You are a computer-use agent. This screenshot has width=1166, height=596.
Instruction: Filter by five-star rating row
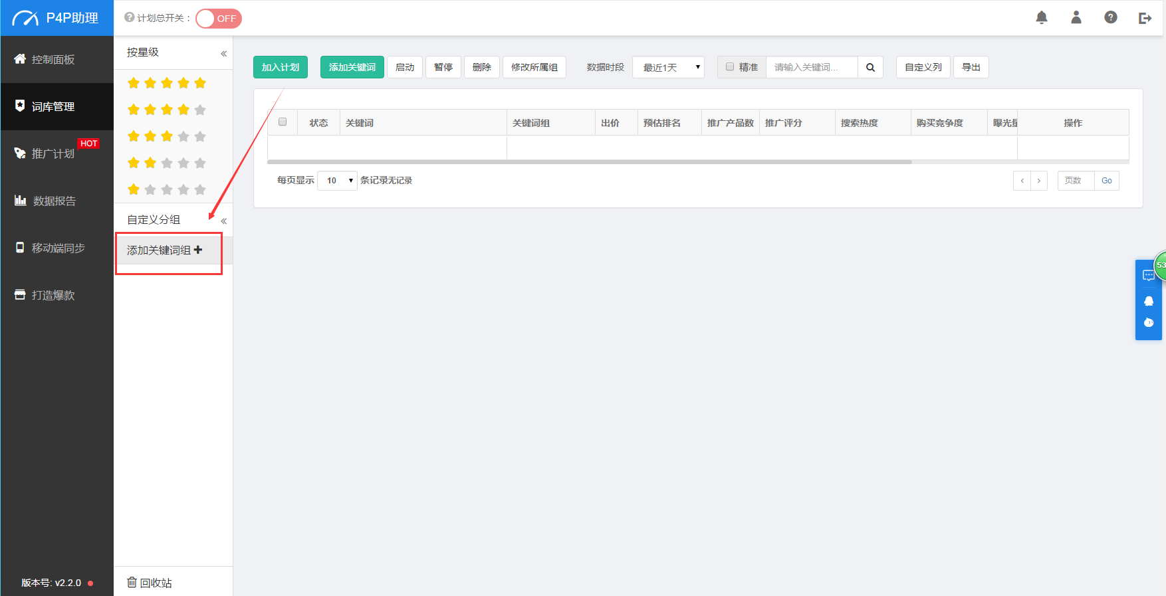167,83
